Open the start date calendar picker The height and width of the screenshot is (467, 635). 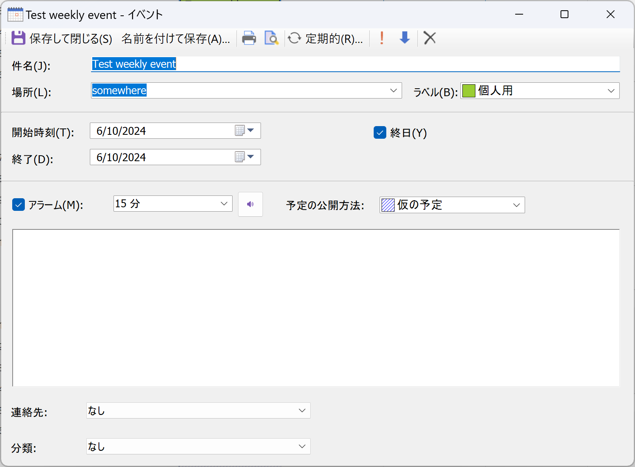click(x=245, y=130)
